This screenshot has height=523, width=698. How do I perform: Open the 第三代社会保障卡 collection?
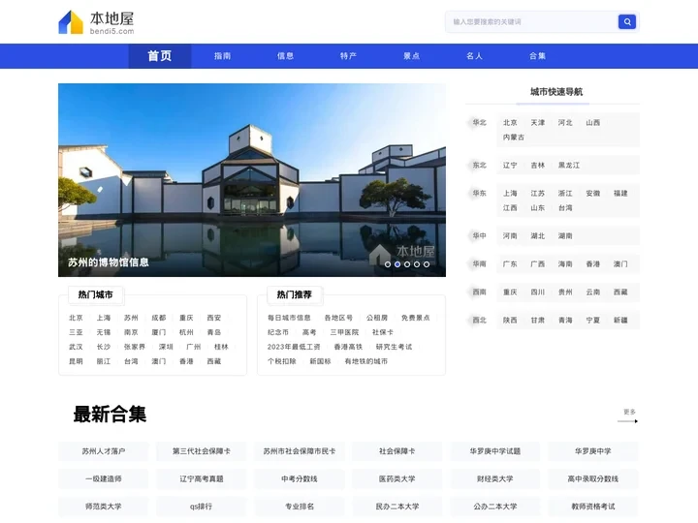click(x=202, y=451)
